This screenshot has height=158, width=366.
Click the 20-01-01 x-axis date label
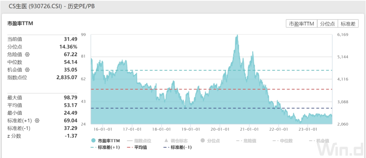click(220, 129)
